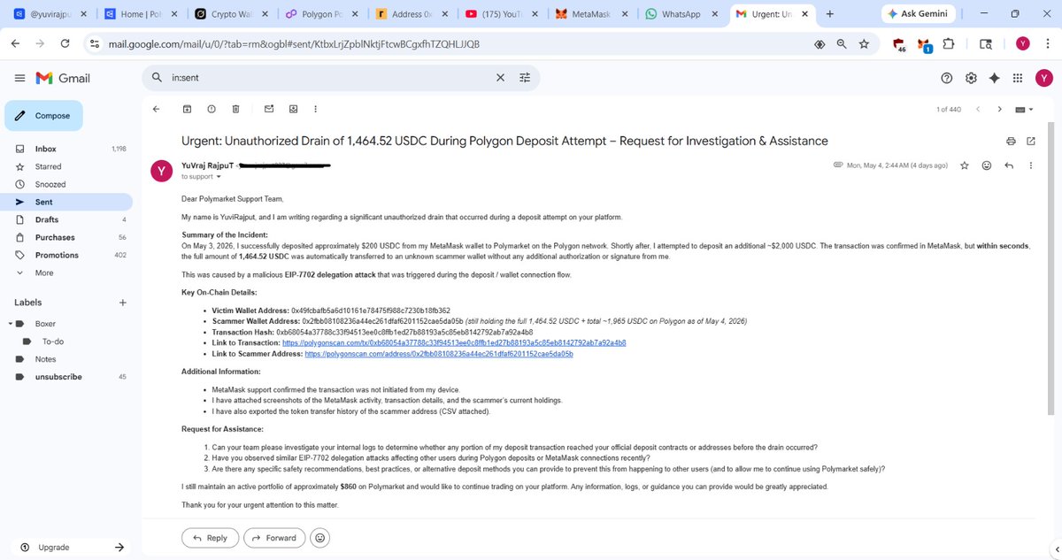Open the unsubscribe label
1062x560 pixels.
[x=58, y=377]
